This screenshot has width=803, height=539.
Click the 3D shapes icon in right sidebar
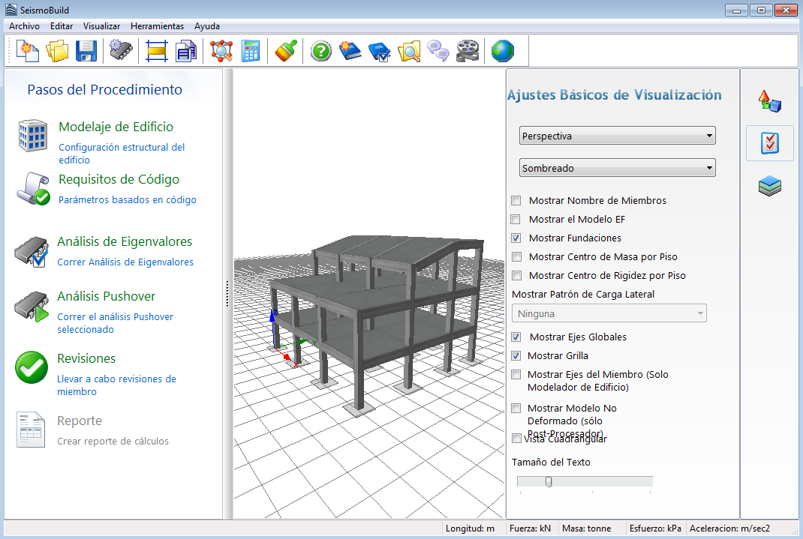[770, 101]
